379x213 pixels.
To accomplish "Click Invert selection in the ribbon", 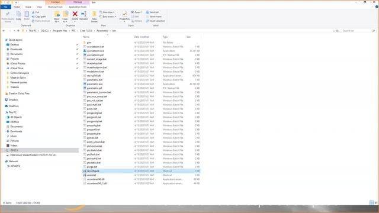I will (155, 21).
